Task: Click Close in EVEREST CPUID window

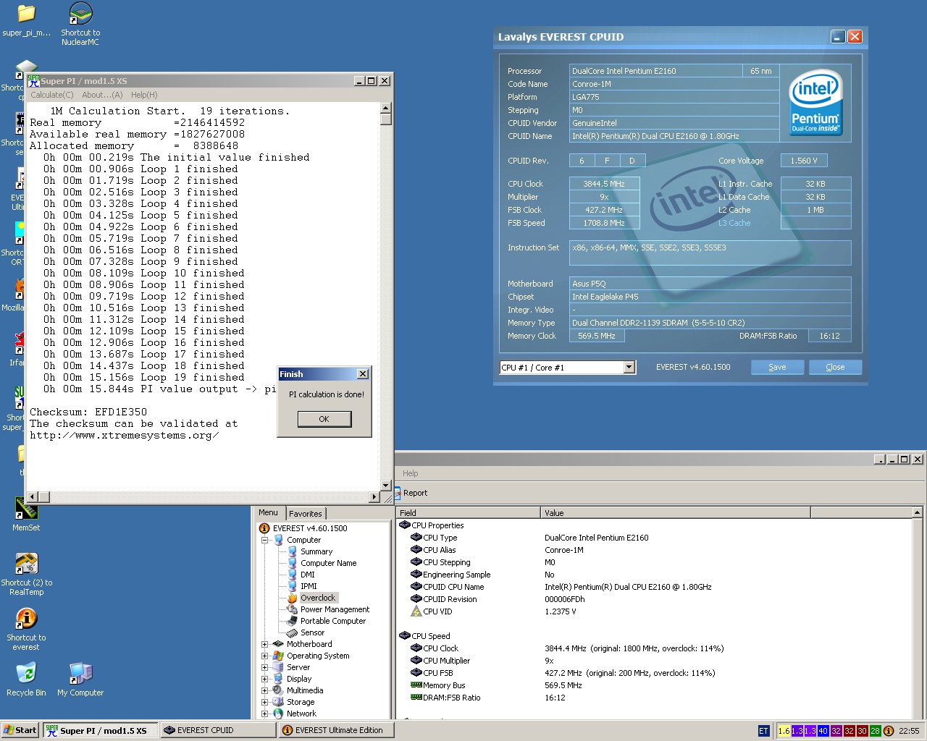Action: click(835, 367)
